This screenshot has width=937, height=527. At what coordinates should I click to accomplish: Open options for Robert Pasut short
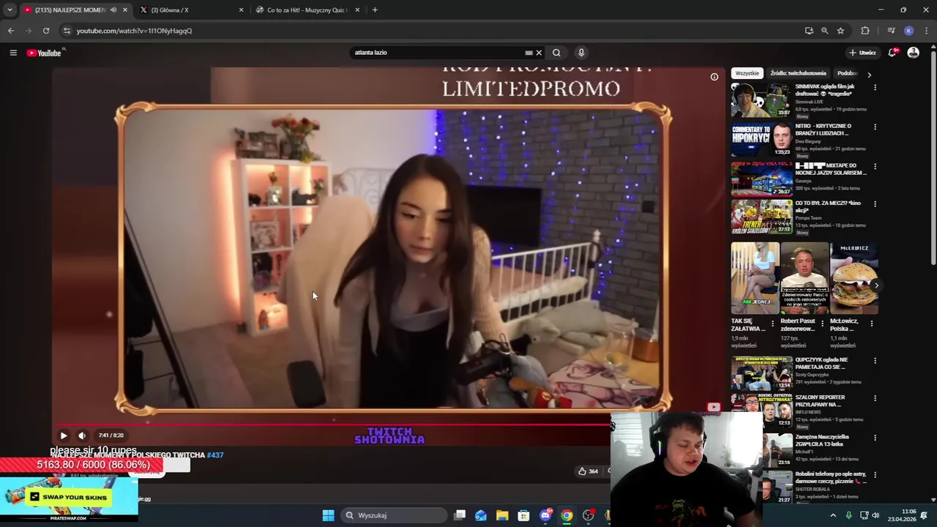coord(822,323)
